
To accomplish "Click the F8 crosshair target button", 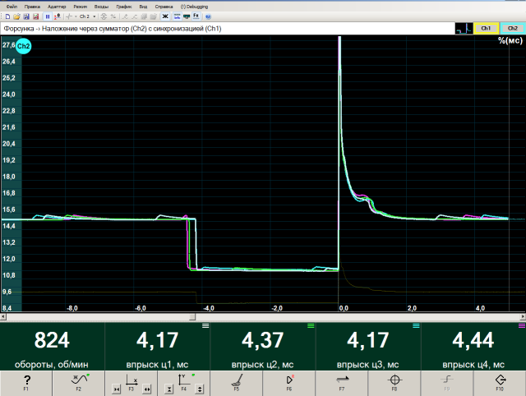I will point(394,382).
